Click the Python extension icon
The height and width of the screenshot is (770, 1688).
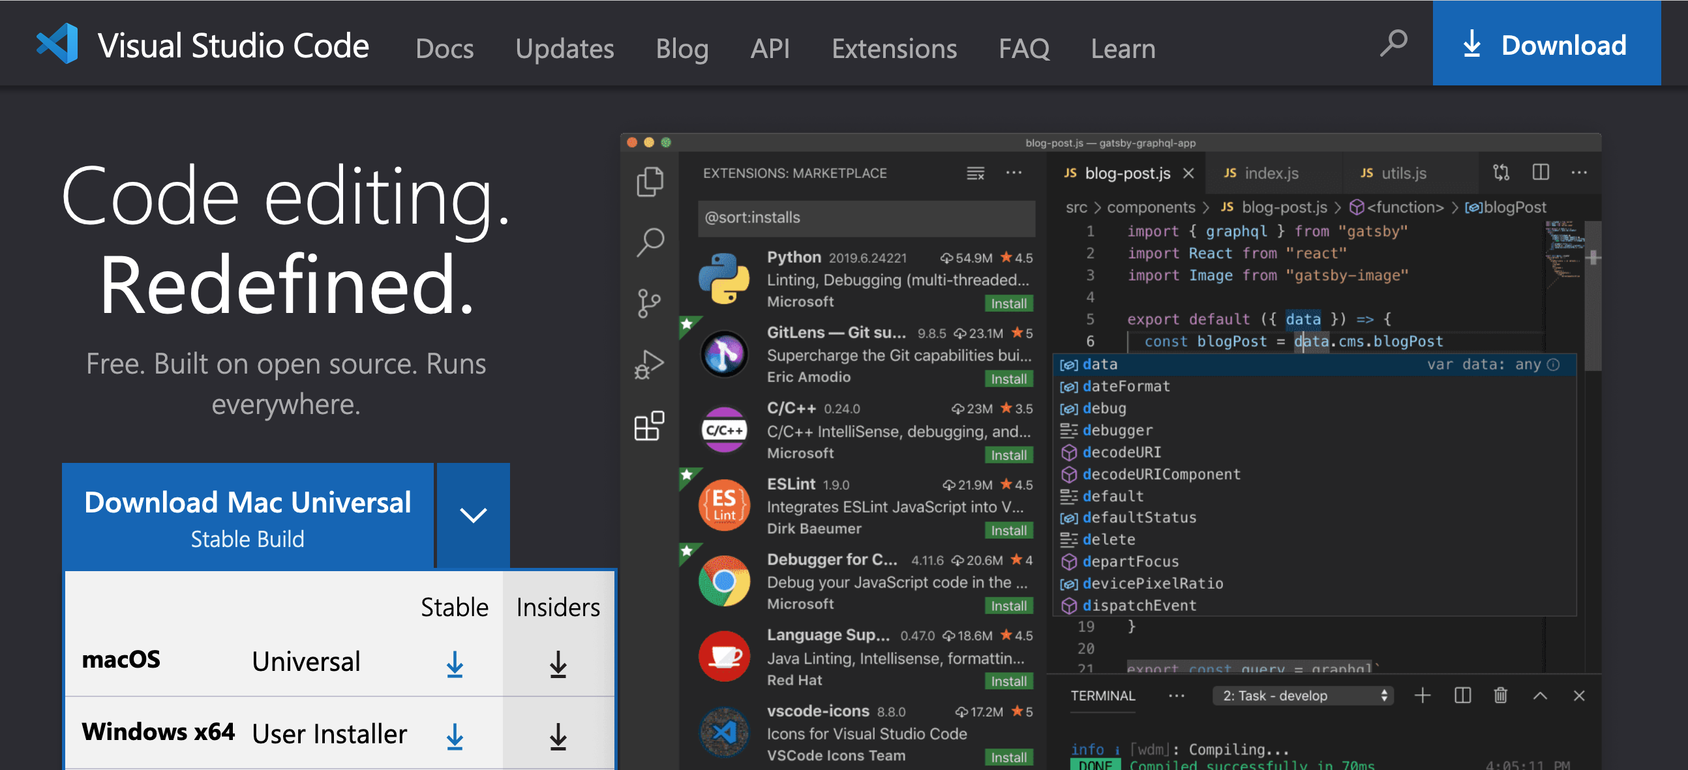[x=724, y=278]
